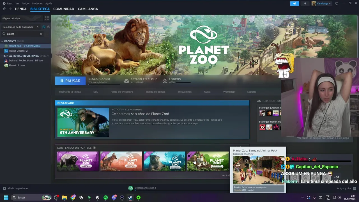Open the Amigos menu
Image resolution: width=359 pixels, height=202 pixels.
pos(26,3)
